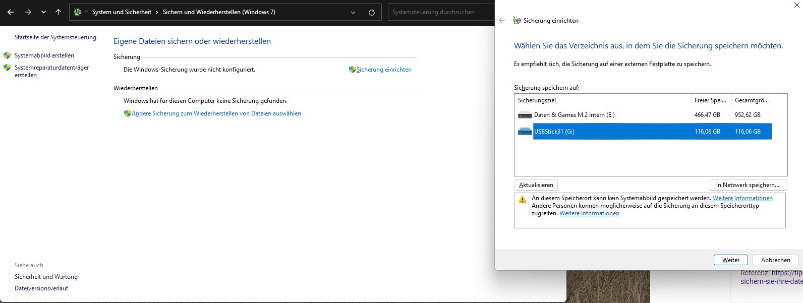
Task: Open 'Dateiversionsverlauf' link
Action: pos(41,288)
